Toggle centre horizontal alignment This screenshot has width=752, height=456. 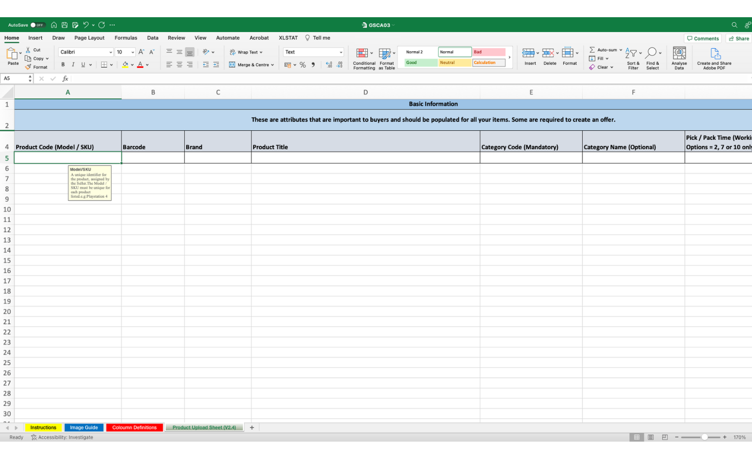pyautogui.click(x=179, y=65)
